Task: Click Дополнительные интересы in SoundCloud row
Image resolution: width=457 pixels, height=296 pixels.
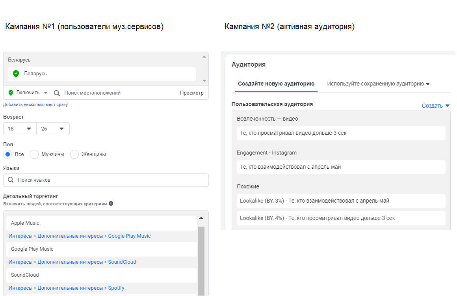Action: tap(70, 262)
